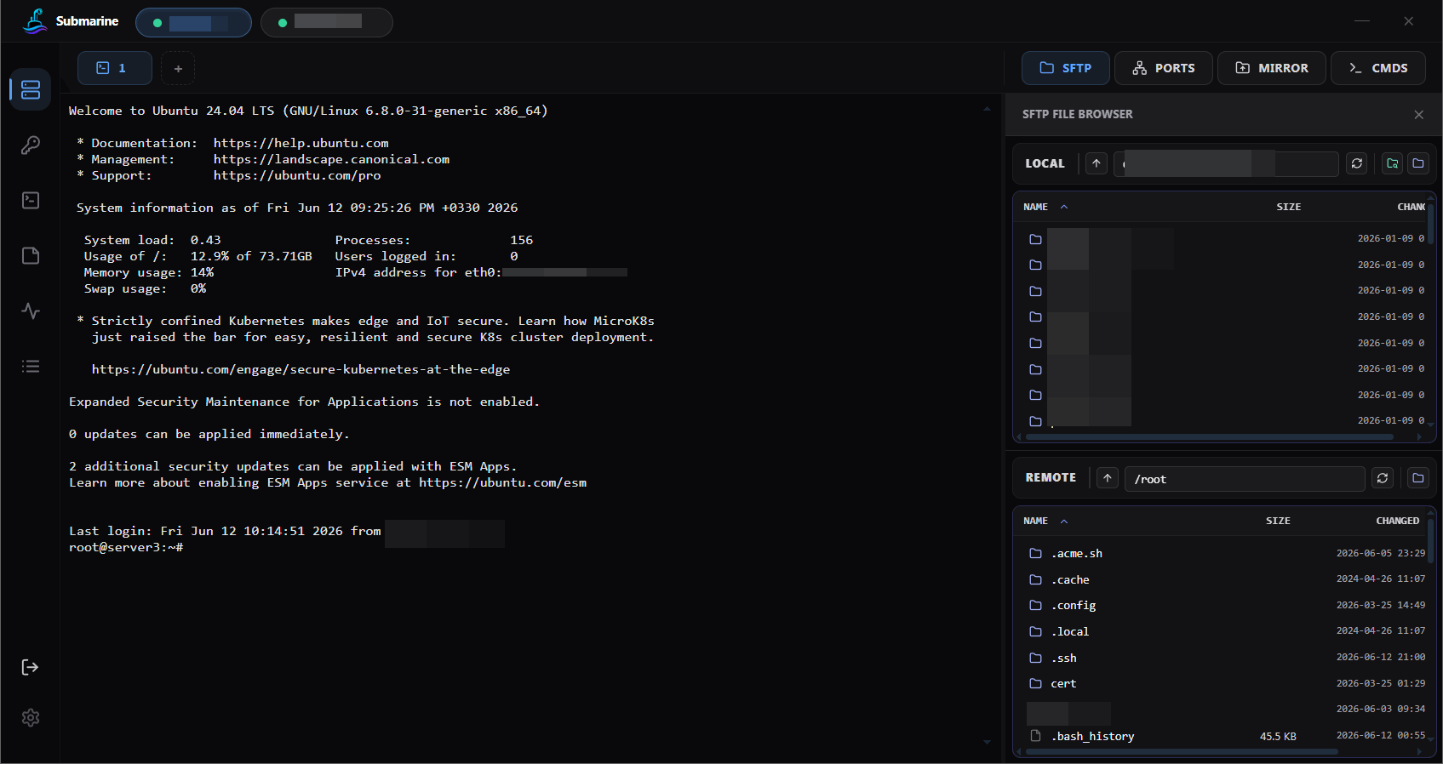Viewport: 1443px width, 764px height.
Task: Close the SFTP file browser panel
Action: pos(1418,114)
